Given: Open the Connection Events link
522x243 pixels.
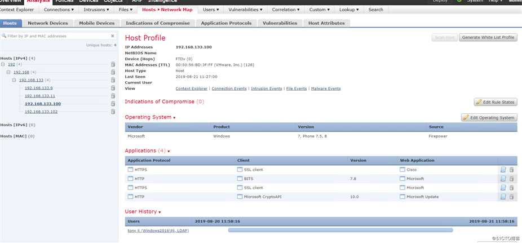Looking at the screenshot, I should point(229,89).
